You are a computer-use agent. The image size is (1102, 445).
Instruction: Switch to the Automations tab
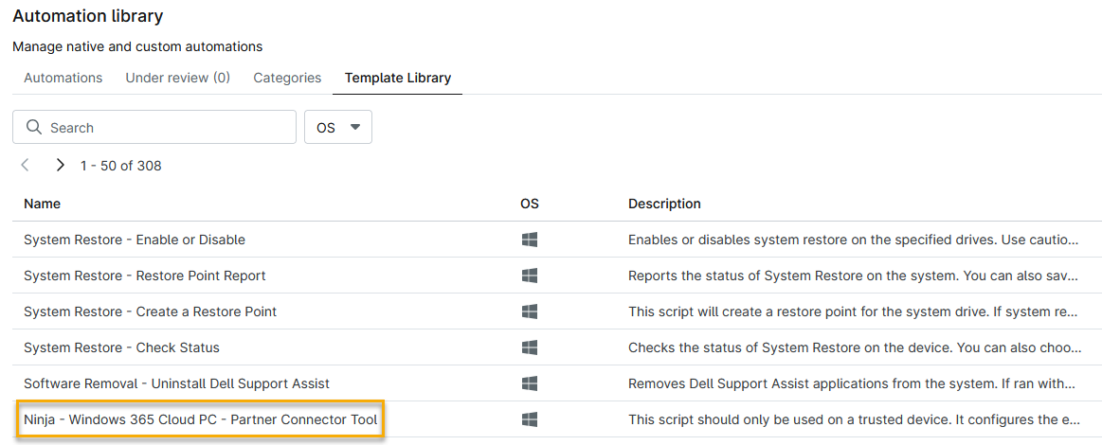(x=63, y=78)
